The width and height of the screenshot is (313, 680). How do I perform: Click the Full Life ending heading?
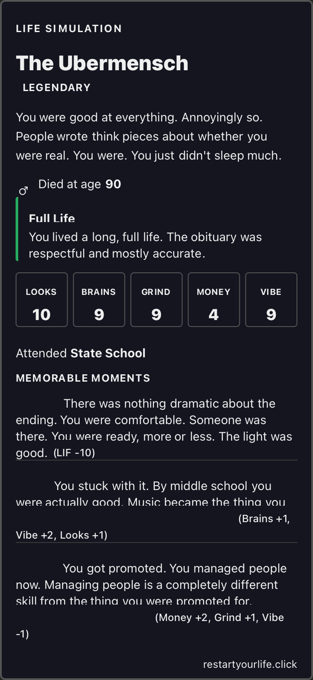(x=52, y=218)
